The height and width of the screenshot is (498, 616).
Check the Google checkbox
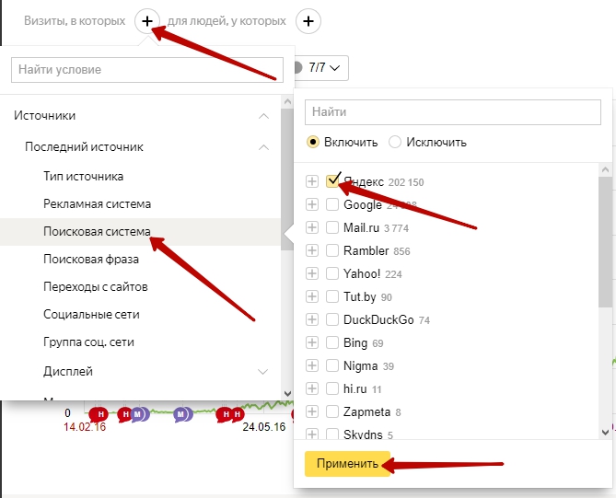(x=332, y=204)
